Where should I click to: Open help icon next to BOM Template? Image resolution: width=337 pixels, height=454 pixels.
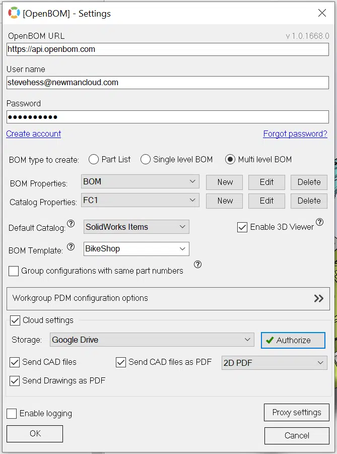click(71, 247)
